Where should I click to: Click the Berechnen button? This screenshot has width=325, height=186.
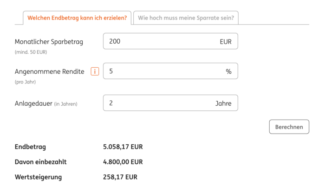pos(289,127)
